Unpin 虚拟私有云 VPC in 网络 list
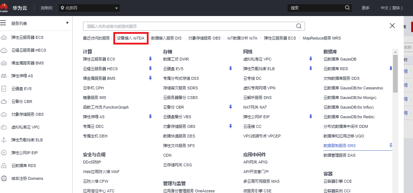This screenshot has height=193, width=413. [x=311, y=59]
